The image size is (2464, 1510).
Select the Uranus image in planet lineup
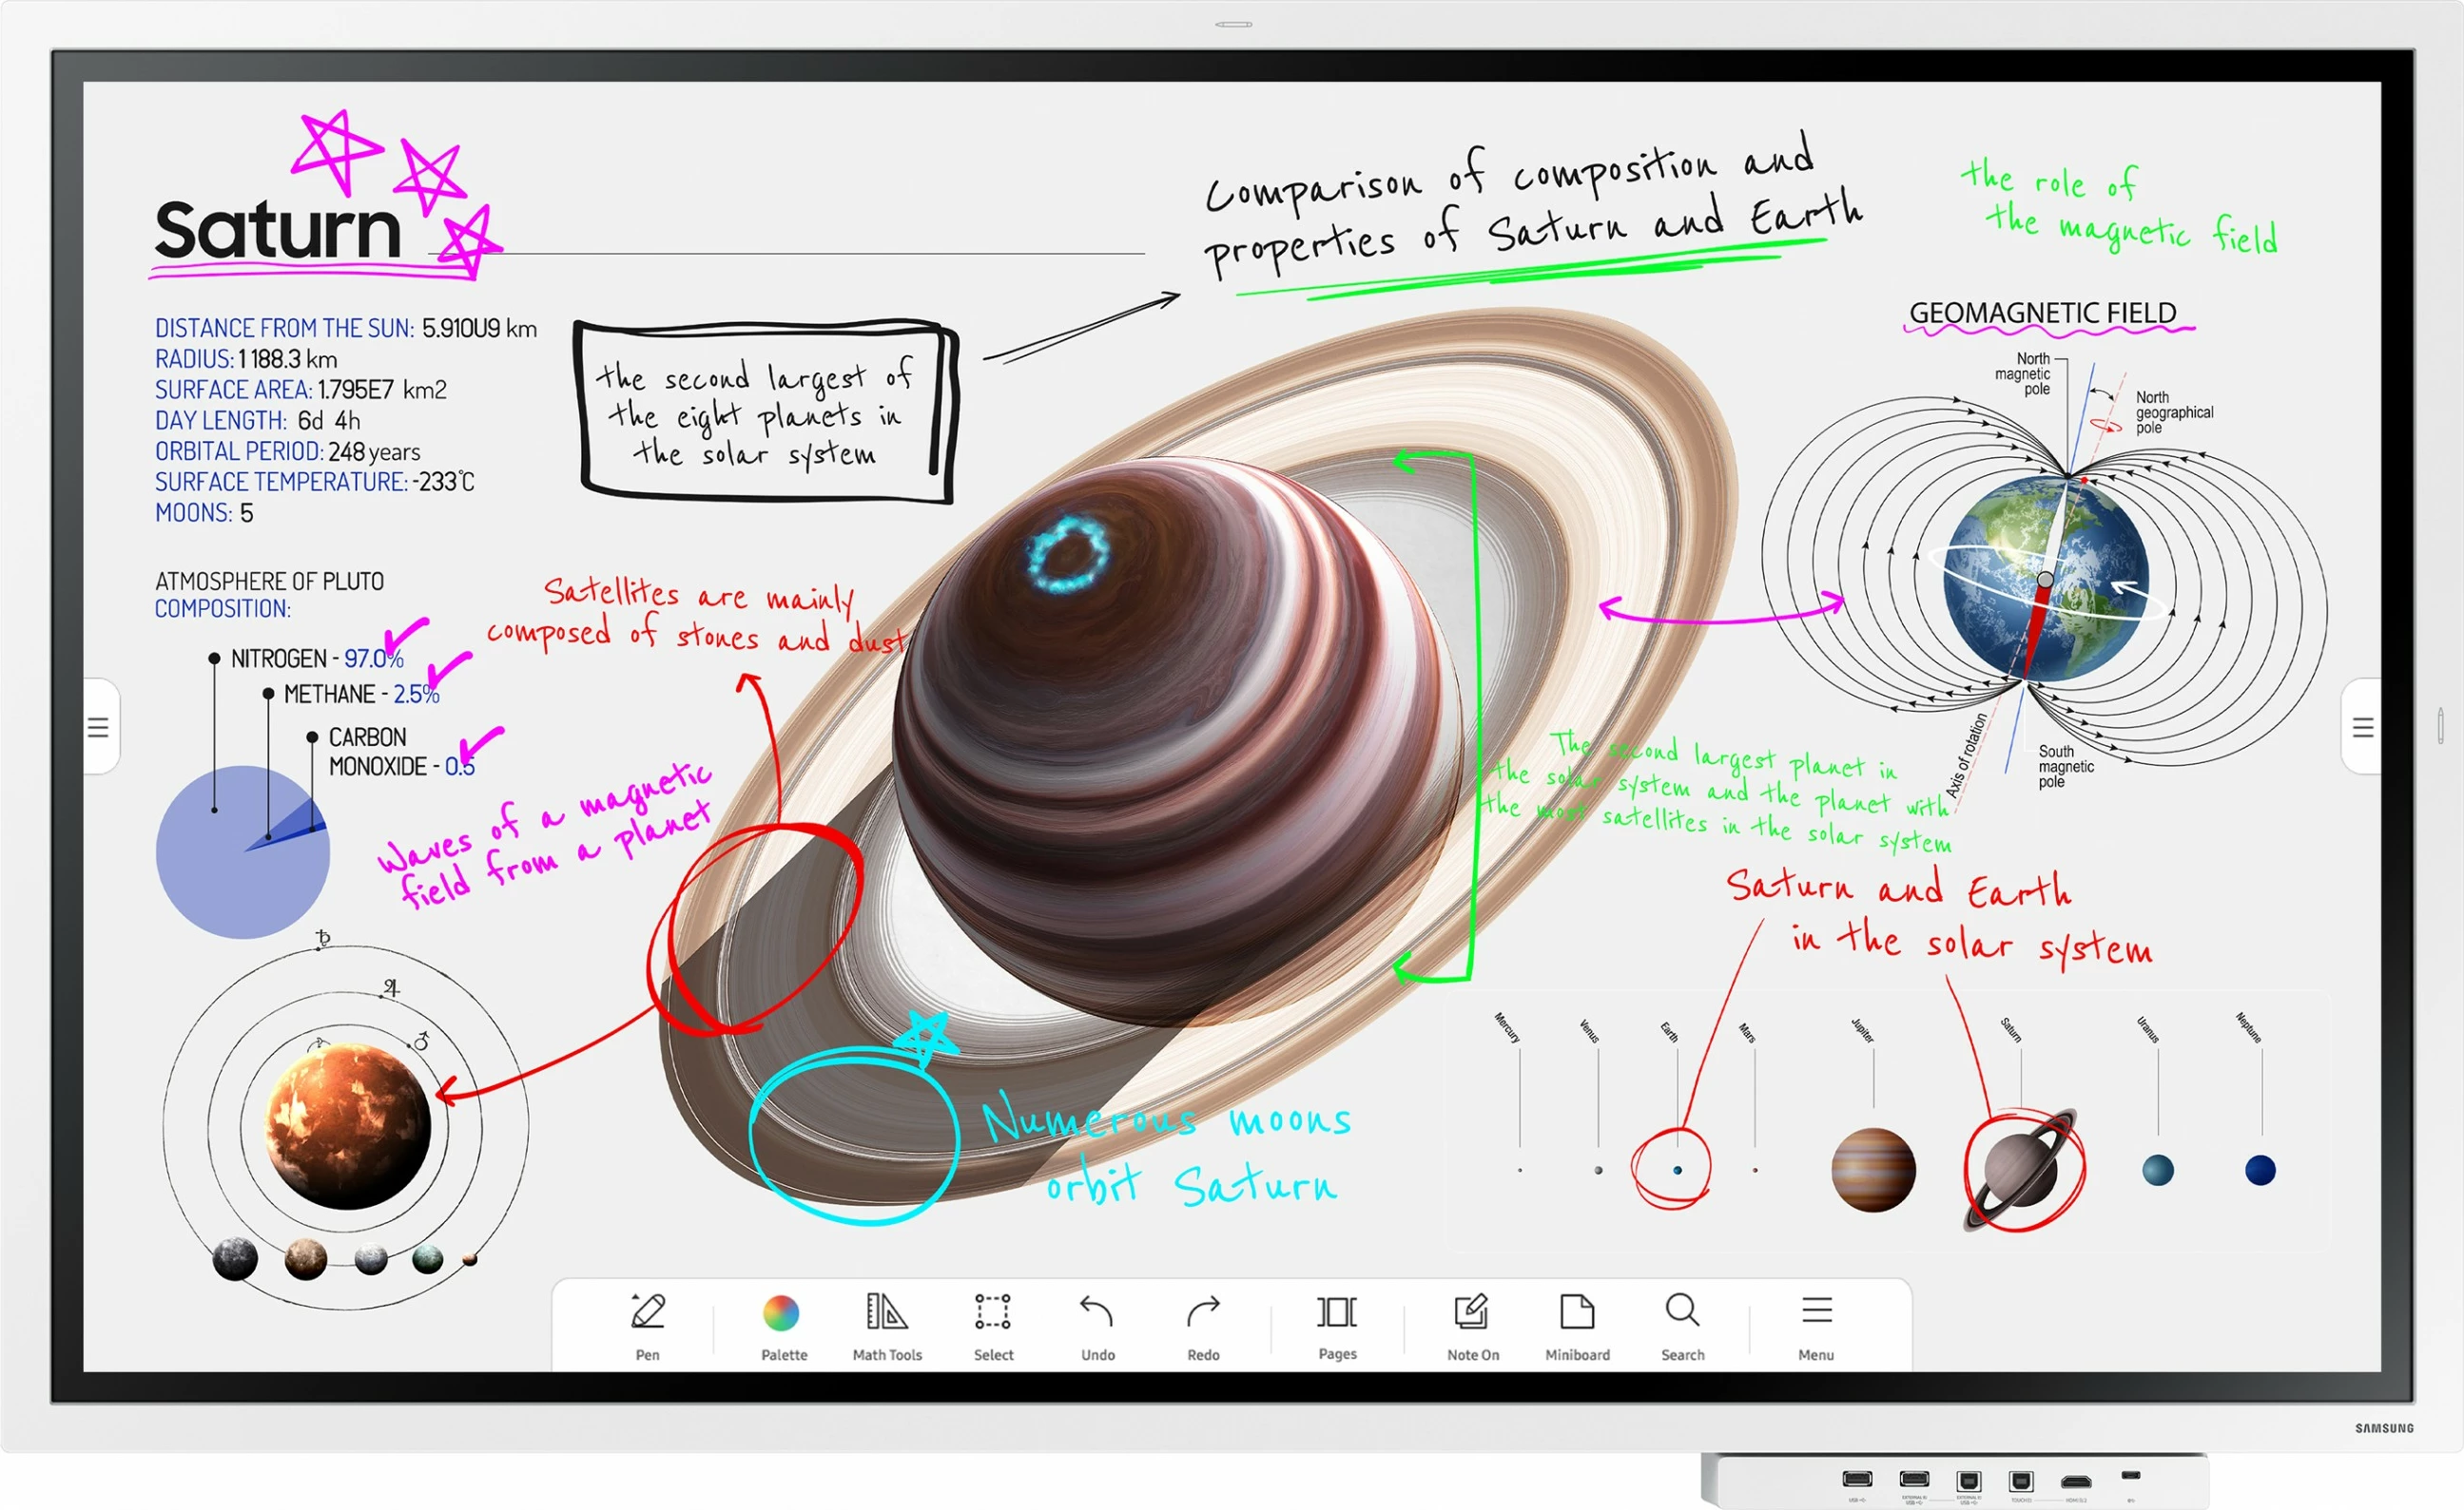[x=2158, y=1170]
